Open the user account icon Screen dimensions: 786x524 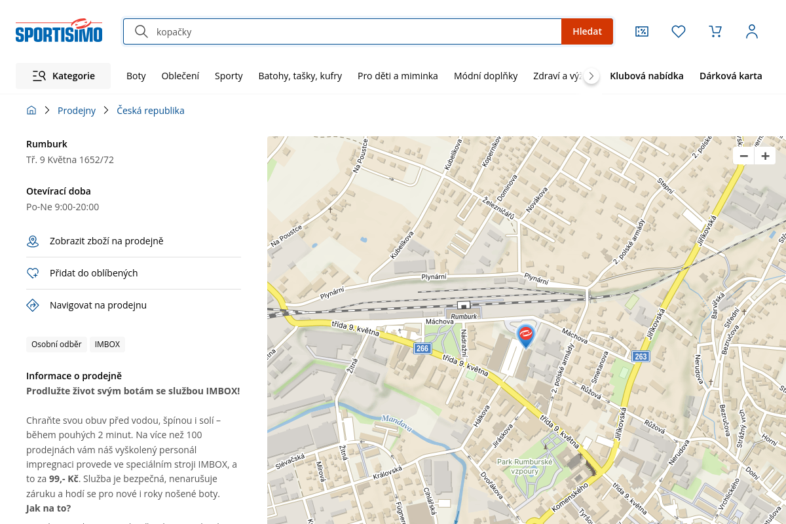coord(752,31)
